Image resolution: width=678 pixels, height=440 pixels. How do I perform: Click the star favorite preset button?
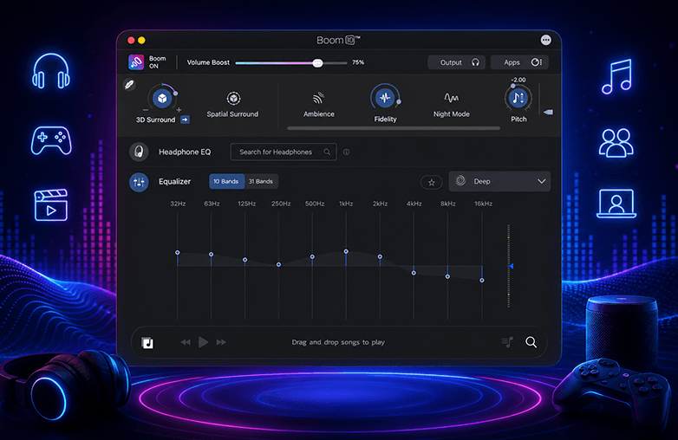(x=431, y=182)
